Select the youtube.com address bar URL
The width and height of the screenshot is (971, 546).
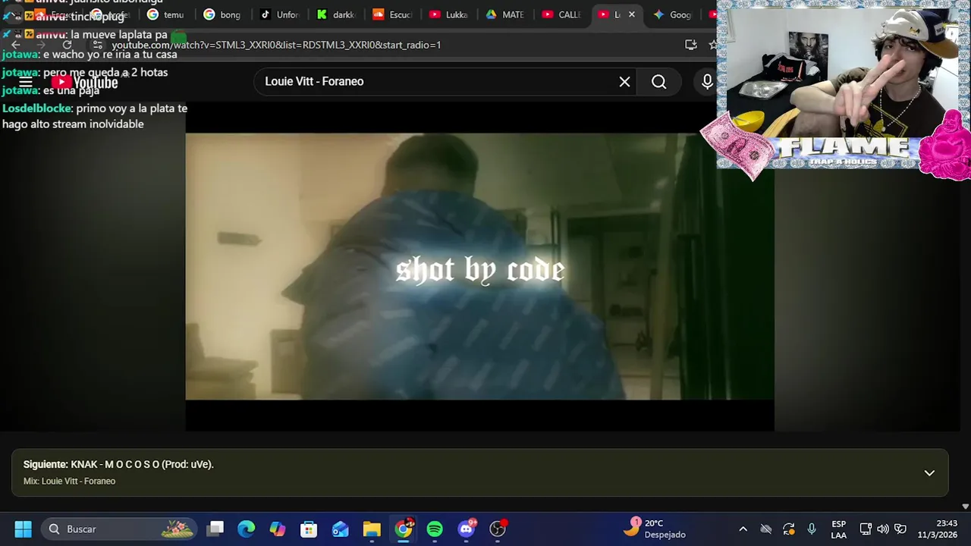[276, 45]
